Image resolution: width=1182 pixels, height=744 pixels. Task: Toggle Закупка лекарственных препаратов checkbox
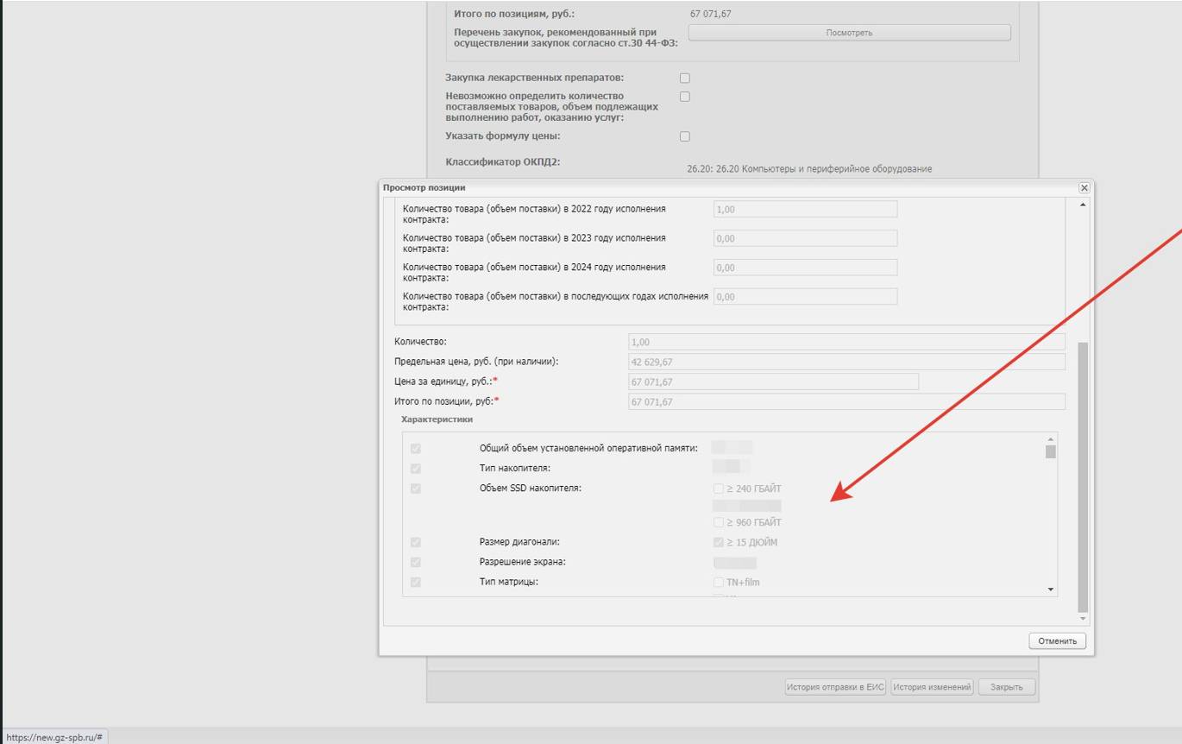(x=685, y=78)
